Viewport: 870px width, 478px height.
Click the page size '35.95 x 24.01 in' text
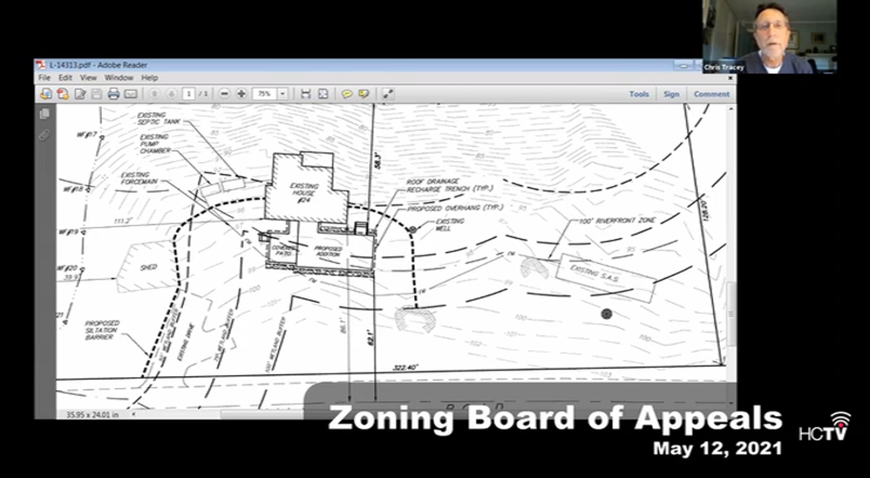92,414
